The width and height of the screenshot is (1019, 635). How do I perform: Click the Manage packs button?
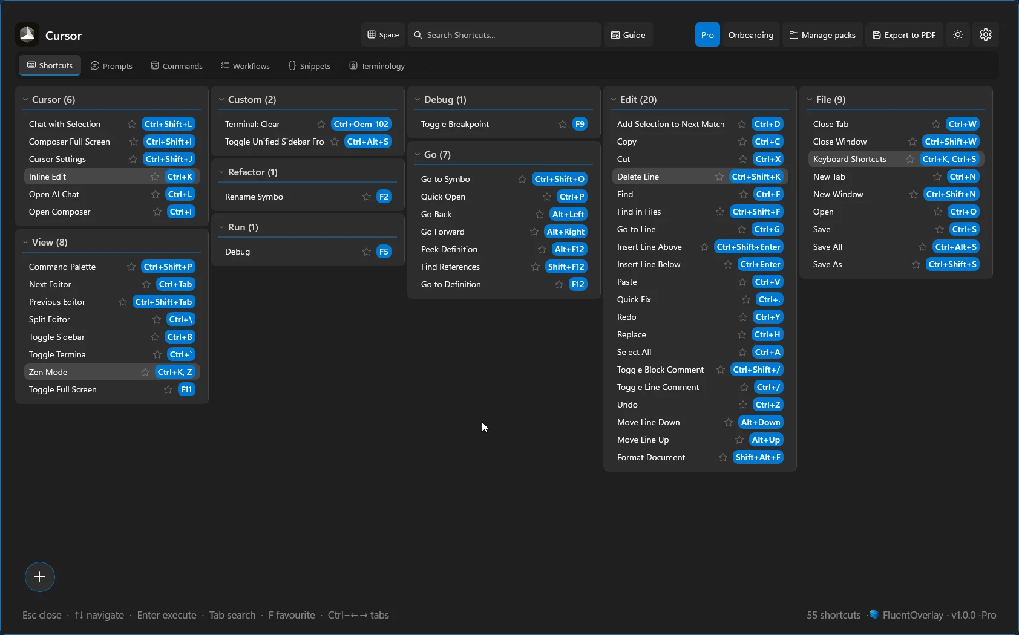822,34
